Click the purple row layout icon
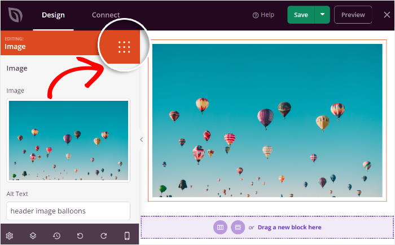395x245 pixels. 238,227
